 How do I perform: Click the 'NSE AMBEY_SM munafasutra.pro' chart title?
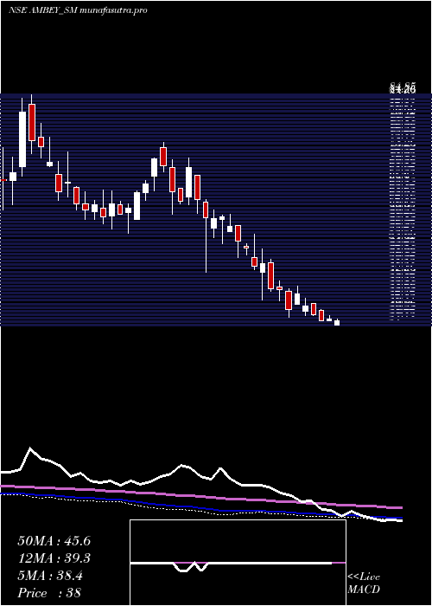pos(78,10)
